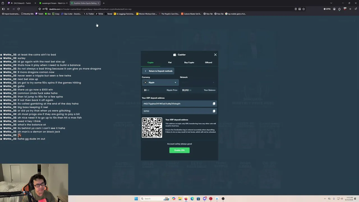Close the Duelbits browser tab

(x=98, y=3)
